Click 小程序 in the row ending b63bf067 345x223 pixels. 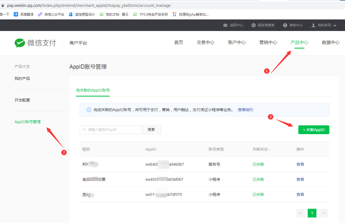pos(214,179)
